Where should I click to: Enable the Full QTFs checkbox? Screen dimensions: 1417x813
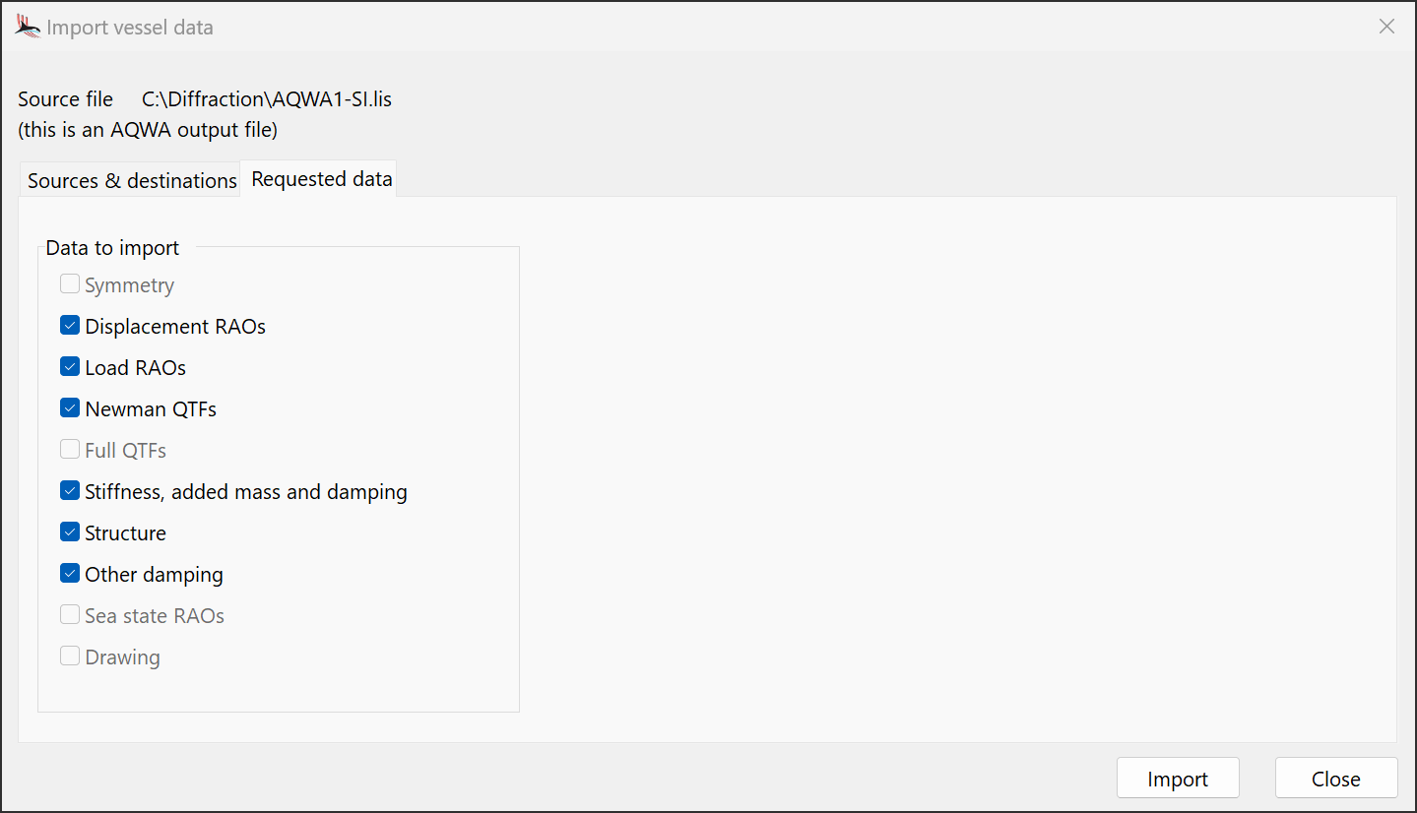coord(70,450)
